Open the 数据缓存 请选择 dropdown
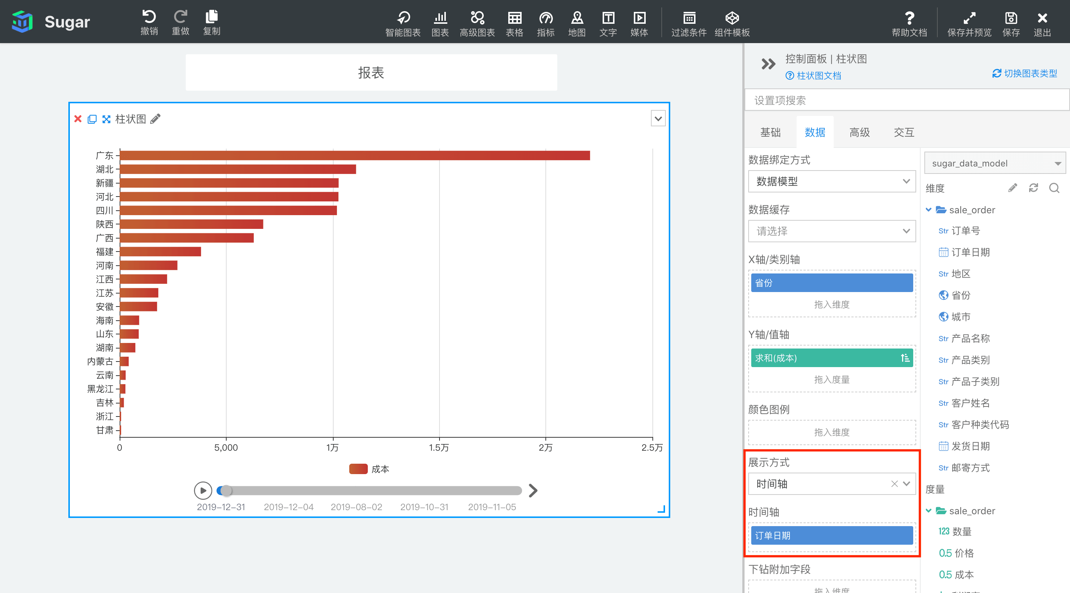Image resolution: width=1070 pixels, height=593 pixels. pyautogui.click(x=831, y=231)
